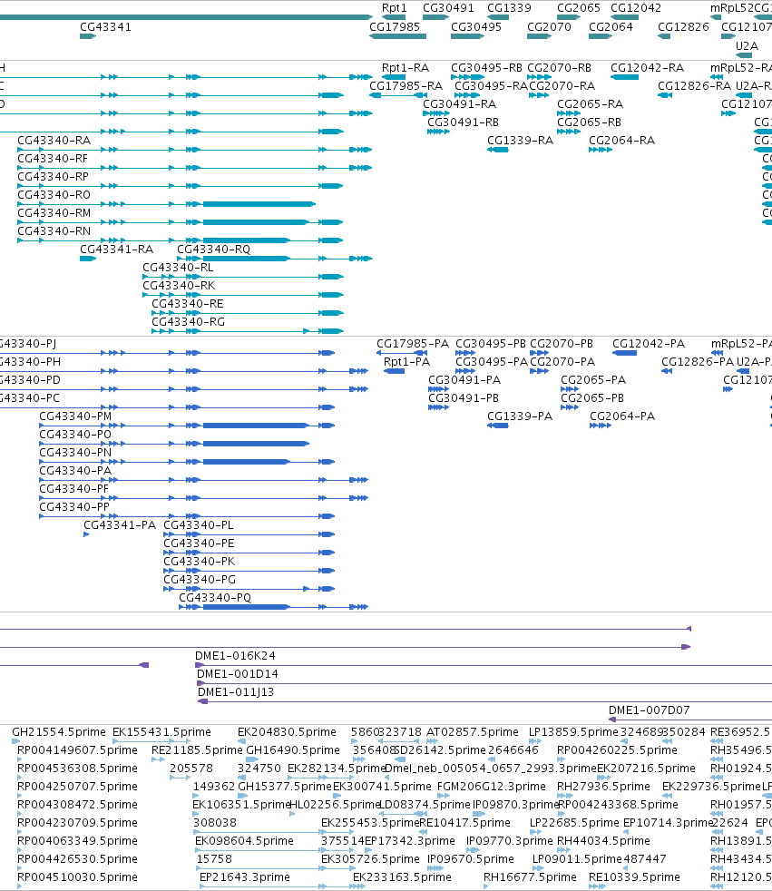
Task: Click the CG43340-PA protein label
Action: (x=75, y=471)
